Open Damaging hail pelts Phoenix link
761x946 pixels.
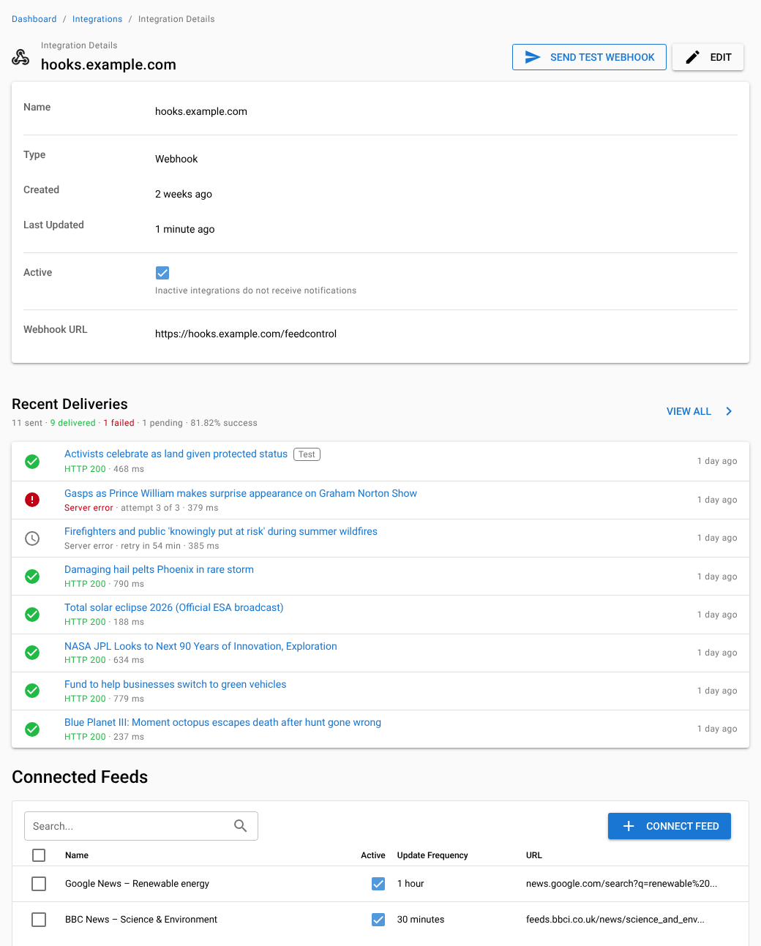click(x=159, y=570)
